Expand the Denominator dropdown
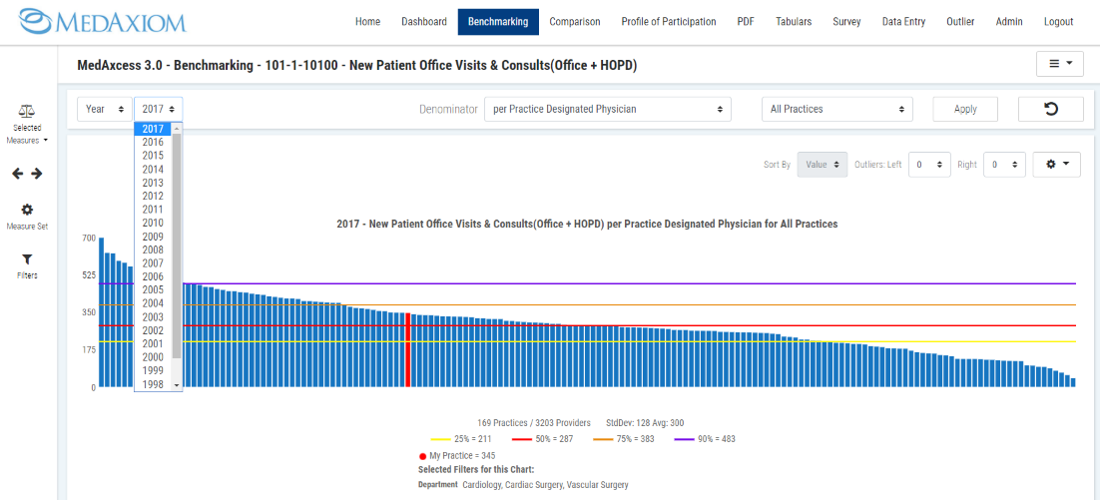The image size is (1100, 500). pyautogui.click(x=607, y=109)
